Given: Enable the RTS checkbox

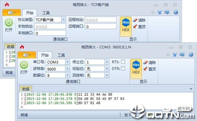Looking at the screenshot, I should pos(123,62).
